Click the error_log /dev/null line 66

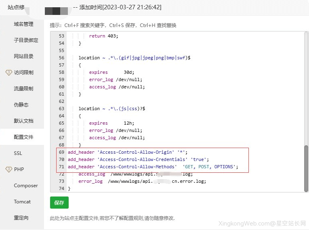(116, 131)
